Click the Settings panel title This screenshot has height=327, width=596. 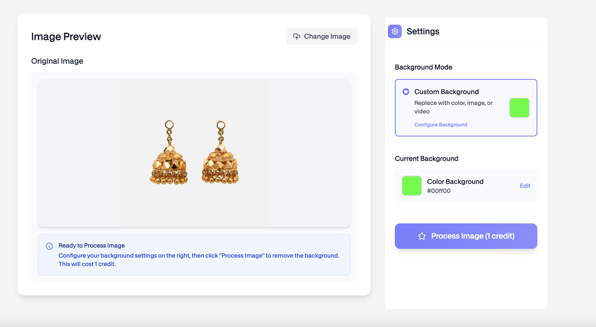(423, 32)
